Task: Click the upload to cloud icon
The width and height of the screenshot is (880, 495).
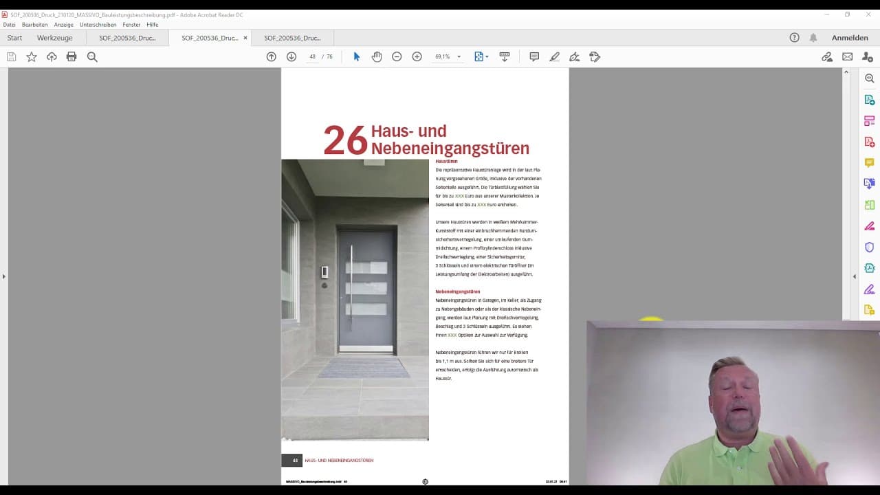Action: click(52, 57)
